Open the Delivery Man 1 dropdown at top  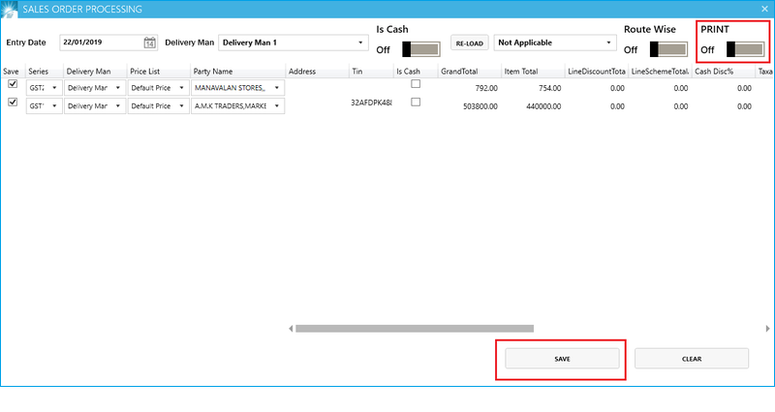click(x=294, y=43)
